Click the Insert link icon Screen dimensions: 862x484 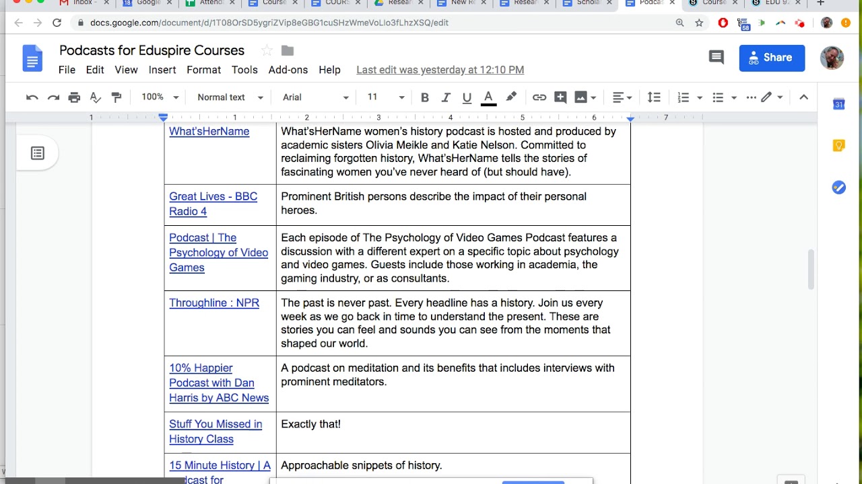point(539,97)
